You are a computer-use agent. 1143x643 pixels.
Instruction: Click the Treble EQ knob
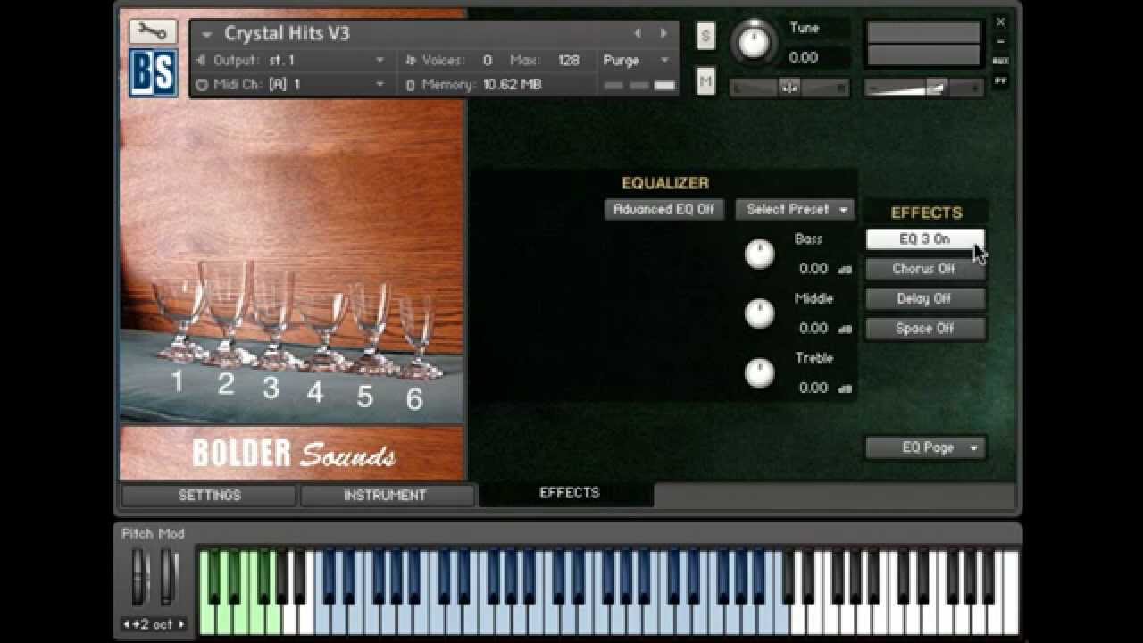tap(760, 372)
